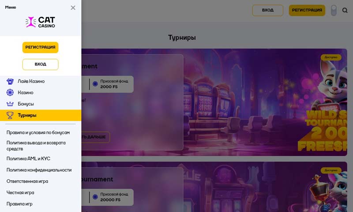The height and width of the screenshot is (212, 353).
Task: Open Правила и условия по бонусам link
Action: (x=38, y=132)
